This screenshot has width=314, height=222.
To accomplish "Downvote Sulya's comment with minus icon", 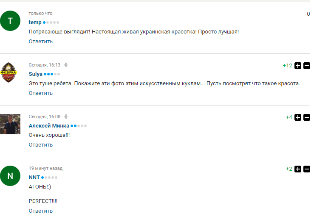I will (x=307, y=66).
